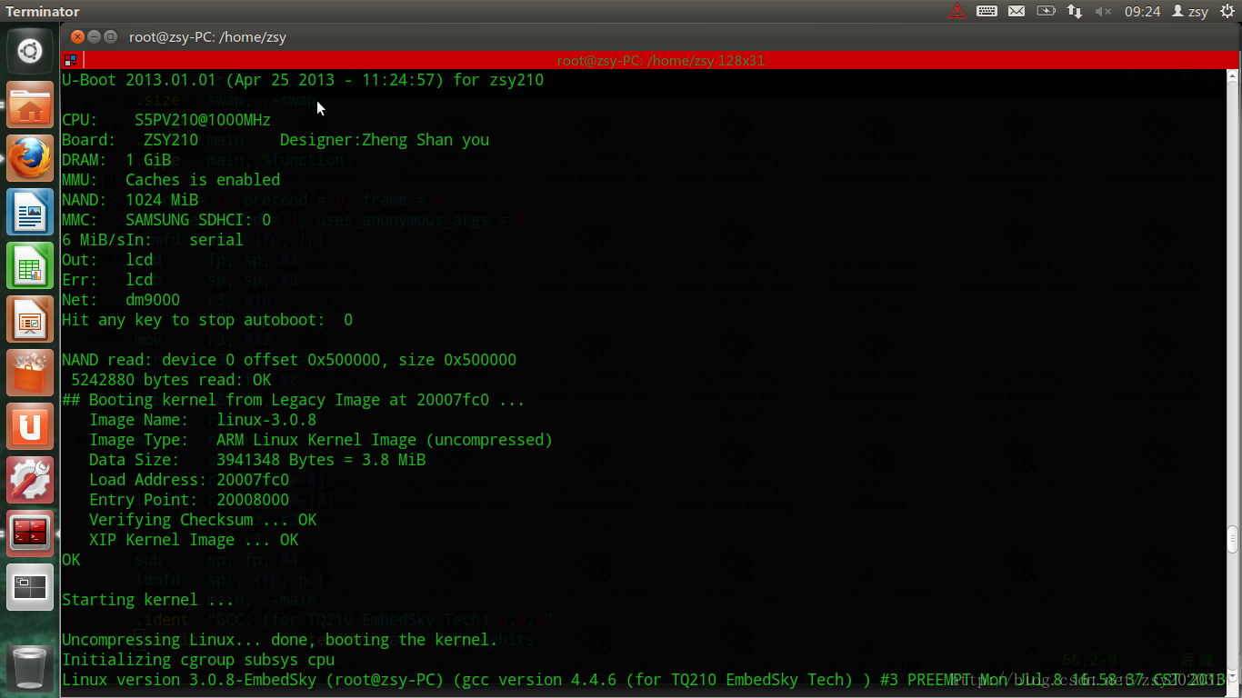Open the mail messaging indicator

1017,11
